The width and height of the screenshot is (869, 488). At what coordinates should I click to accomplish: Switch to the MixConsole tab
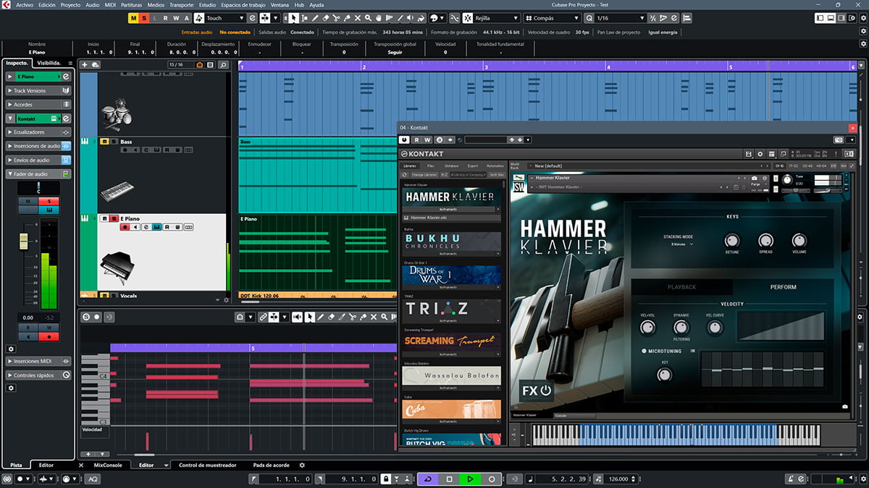pos(108,465)
